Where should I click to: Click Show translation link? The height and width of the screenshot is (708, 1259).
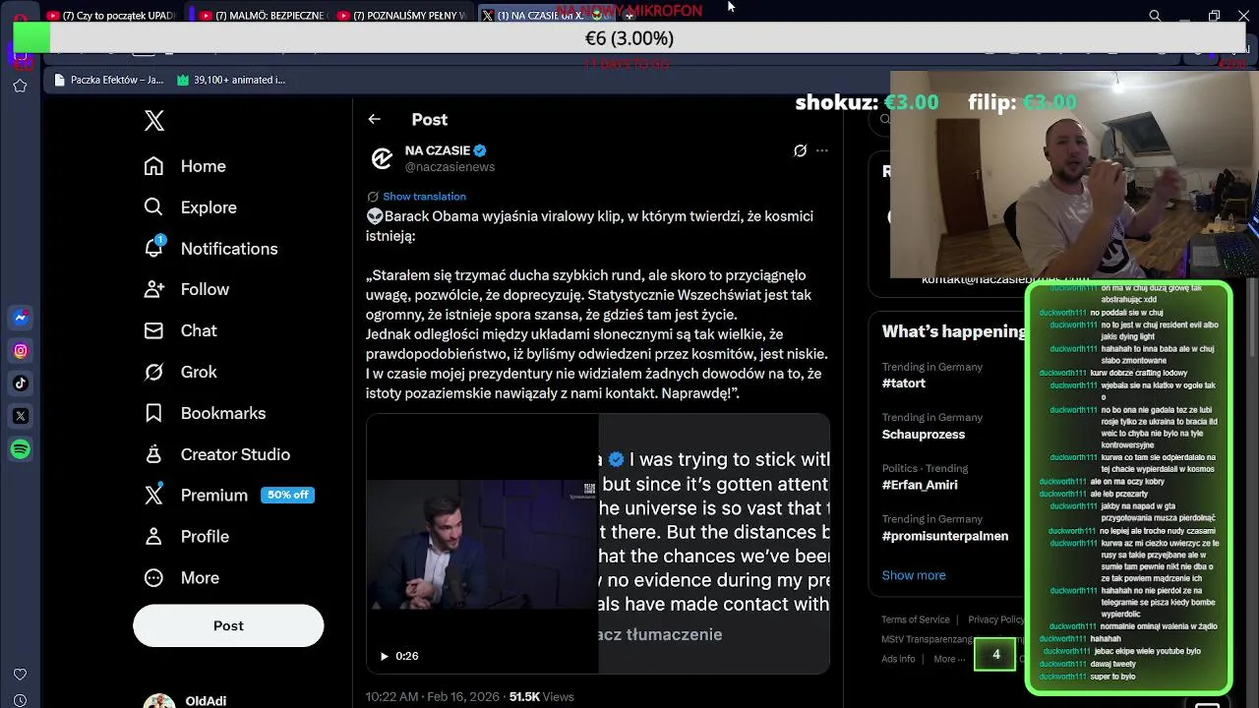coord(424,197)
